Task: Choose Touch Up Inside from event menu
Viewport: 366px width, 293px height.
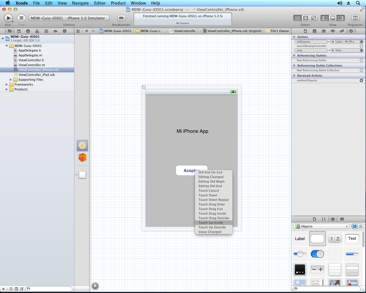Action: click(214, 223)
